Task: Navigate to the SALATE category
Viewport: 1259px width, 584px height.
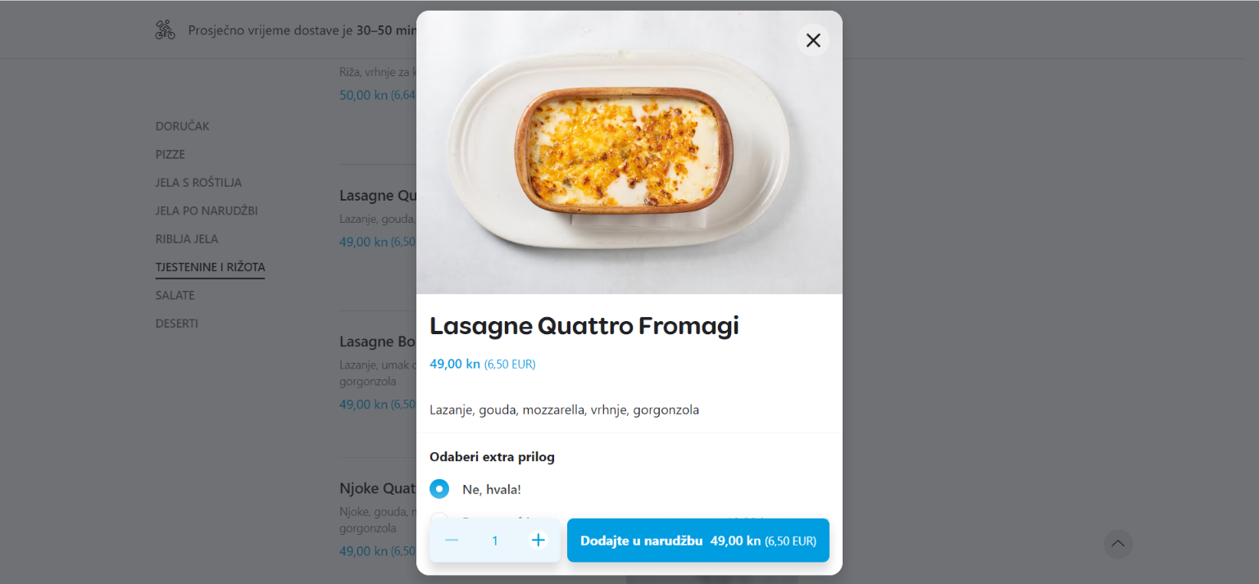Action: click(x=175, y=295)
